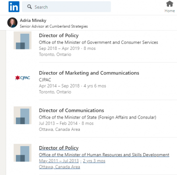Open Adria Minsky's profile photo
Screen dimensions: 177x175
point(12,23)
